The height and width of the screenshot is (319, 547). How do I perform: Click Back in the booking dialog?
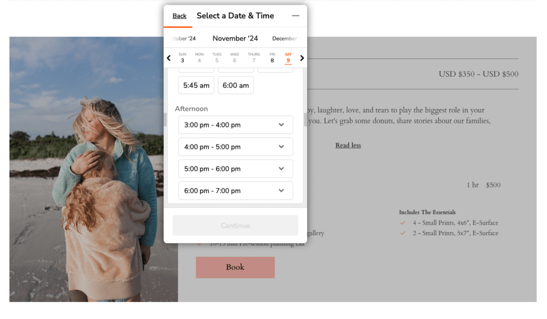tap(179, 16)
